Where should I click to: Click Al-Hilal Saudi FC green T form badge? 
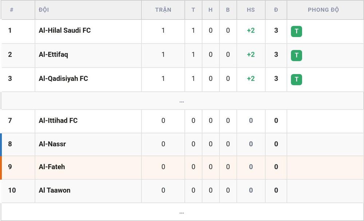pos(296,32)
